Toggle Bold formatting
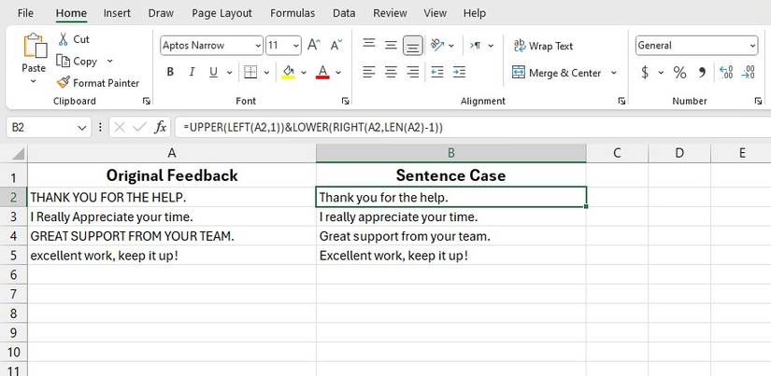 pyautogui.click(x=170, y=73)
